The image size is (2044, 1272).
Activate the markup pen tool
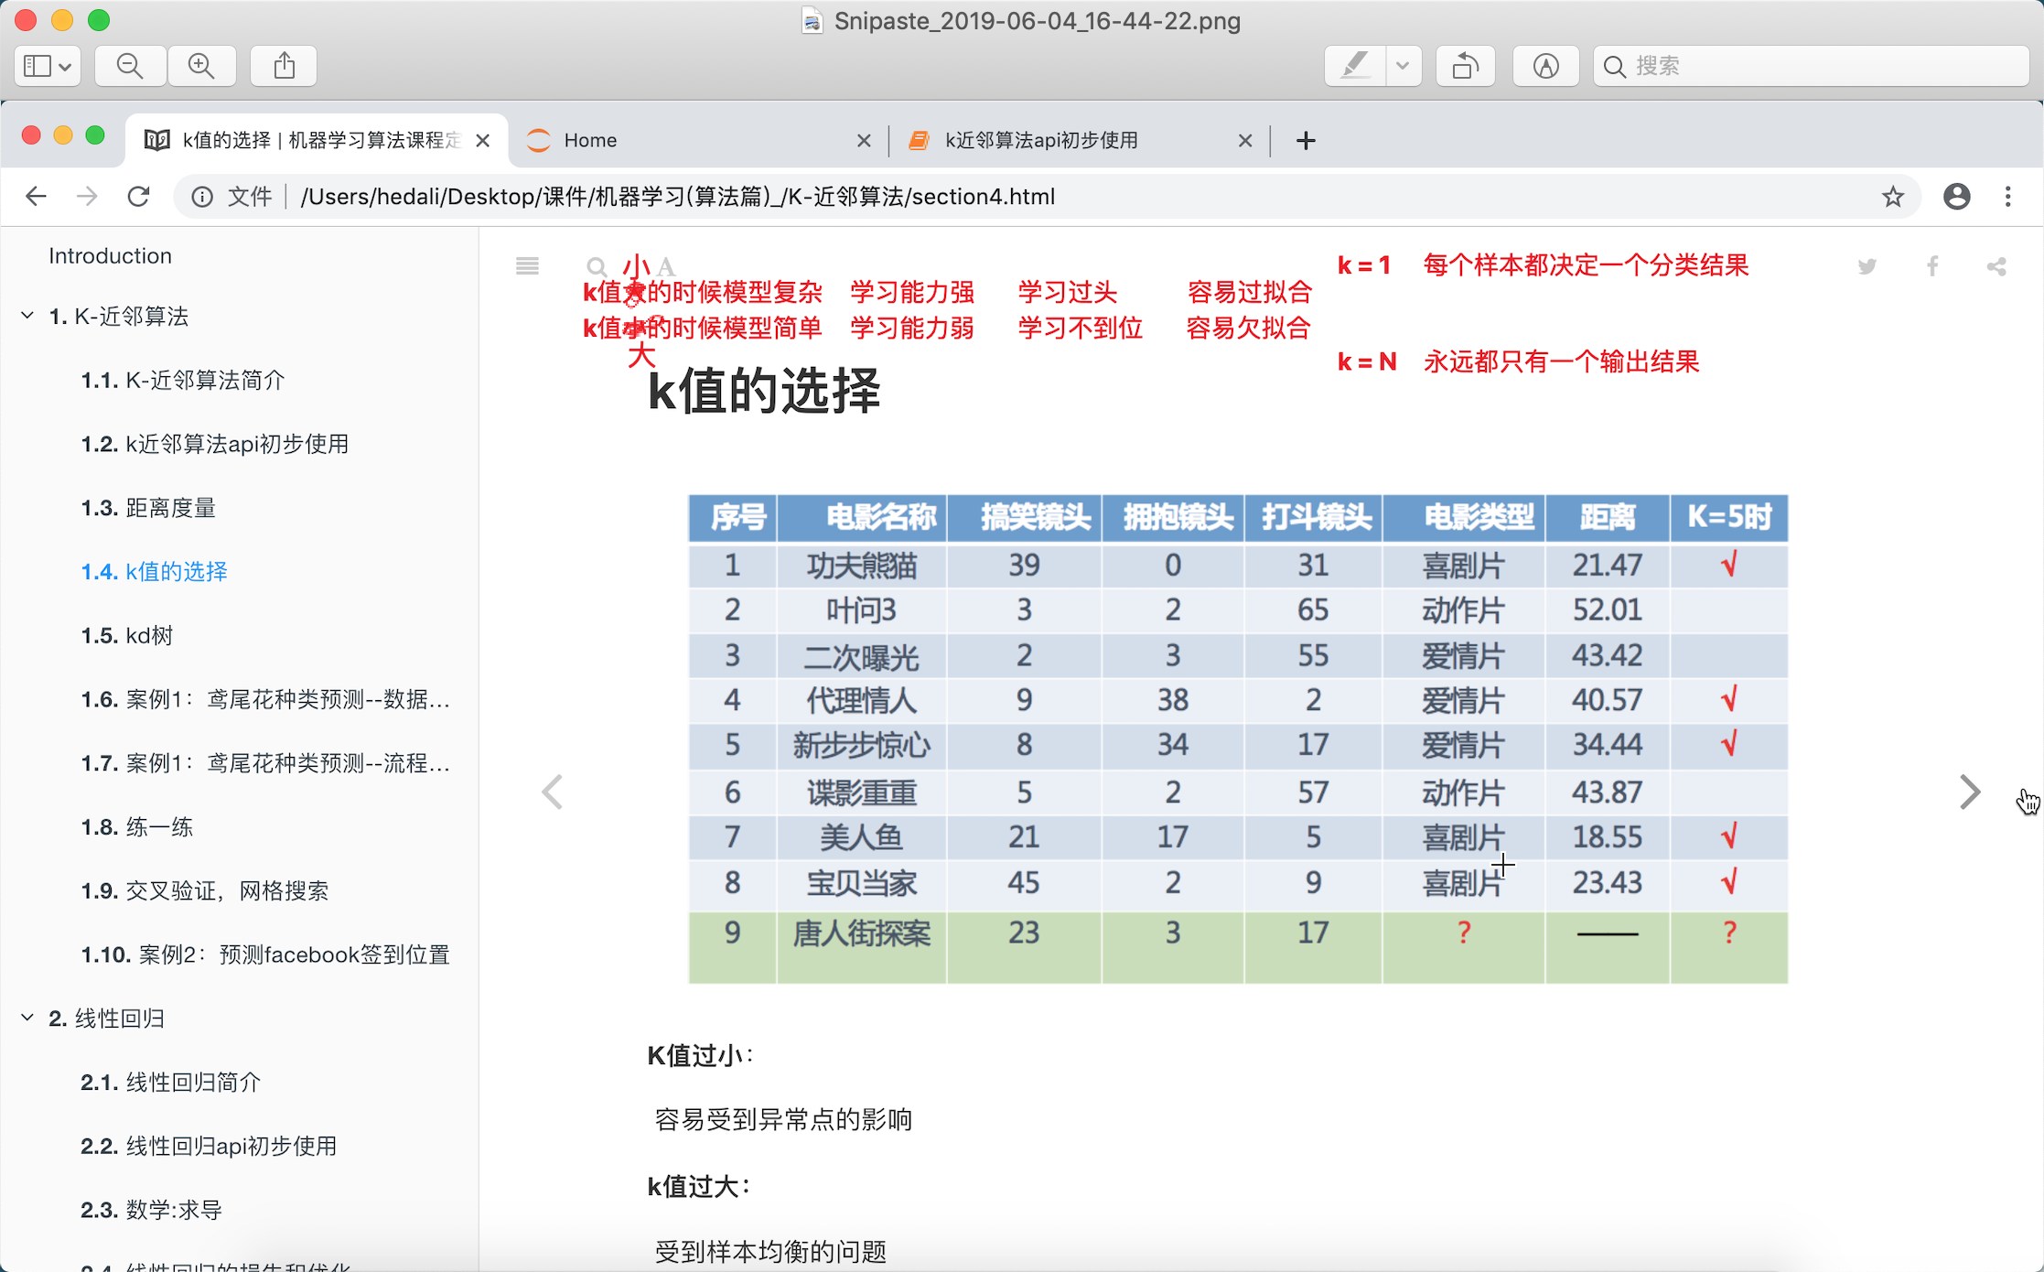(x=1355, y=66)
